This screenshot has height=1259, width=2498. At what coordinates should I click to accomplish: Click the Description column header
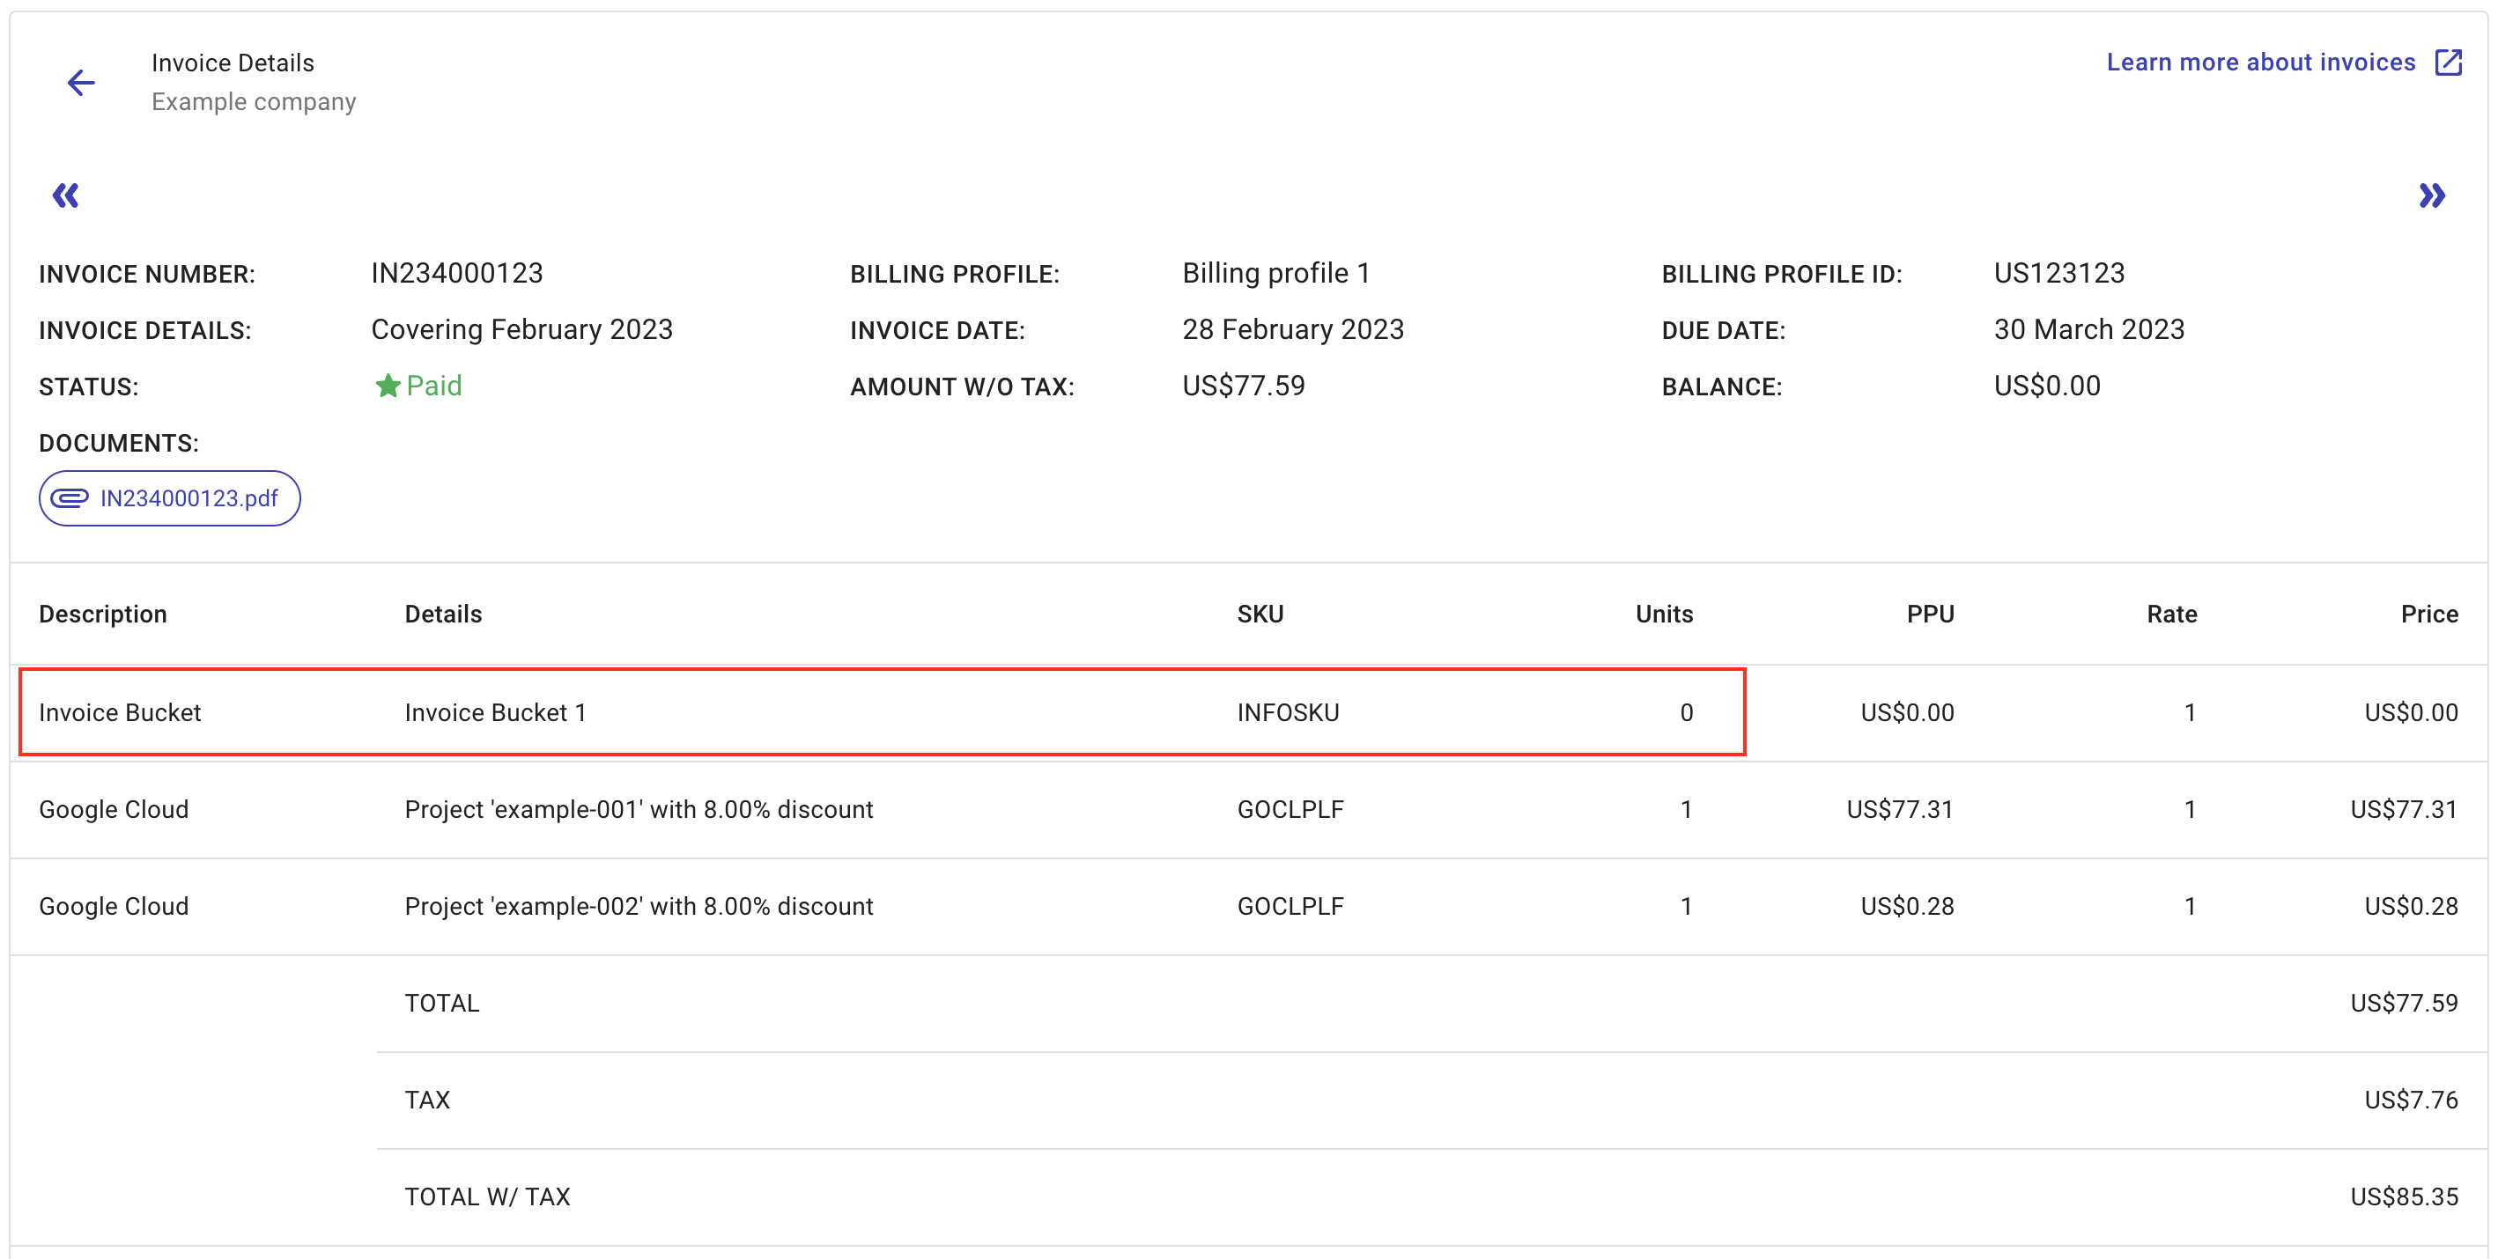[x=103, y=614]
